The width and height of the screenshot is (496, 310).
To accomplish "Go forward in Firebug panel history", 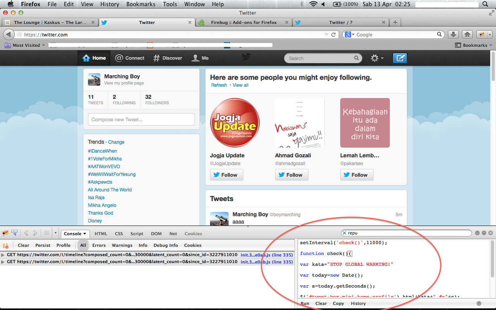I will (x=35, y=233).
